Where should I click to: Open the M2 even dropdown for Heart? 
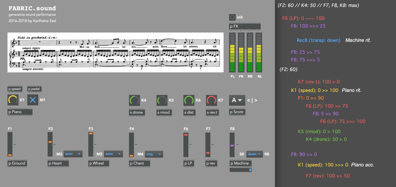[x=73, y=154]
